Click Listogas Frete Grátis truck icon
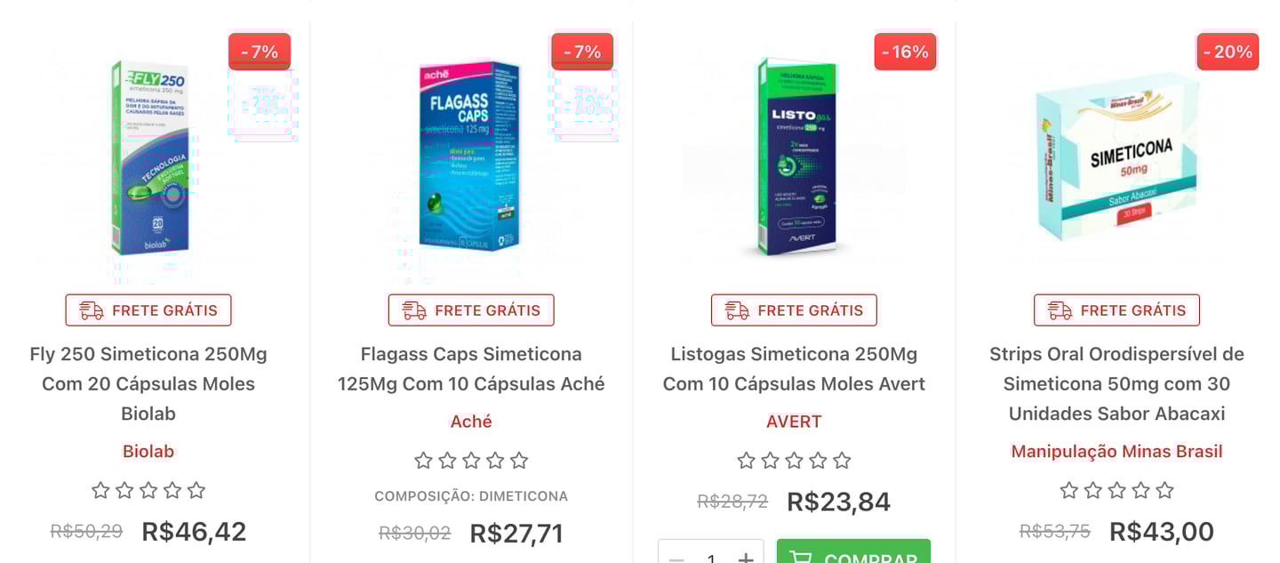 (x=737, y=310)
